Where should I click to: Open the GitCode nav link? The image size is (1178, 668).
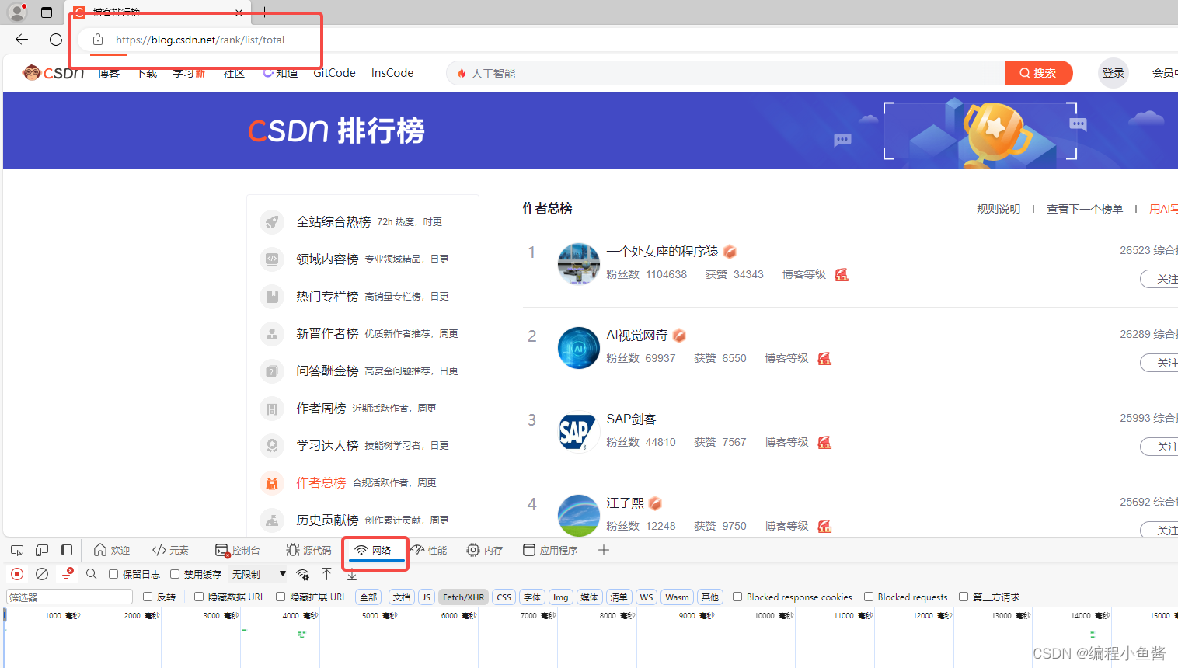(334, 73)
